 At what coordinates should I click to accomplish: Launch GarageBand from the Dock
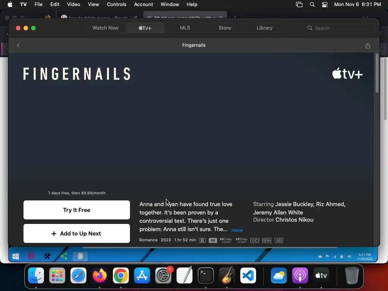coord(227,275)
